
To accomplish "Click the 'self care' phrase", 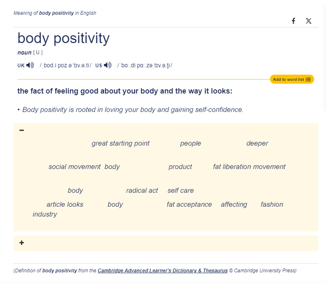I will pos(181,190).
